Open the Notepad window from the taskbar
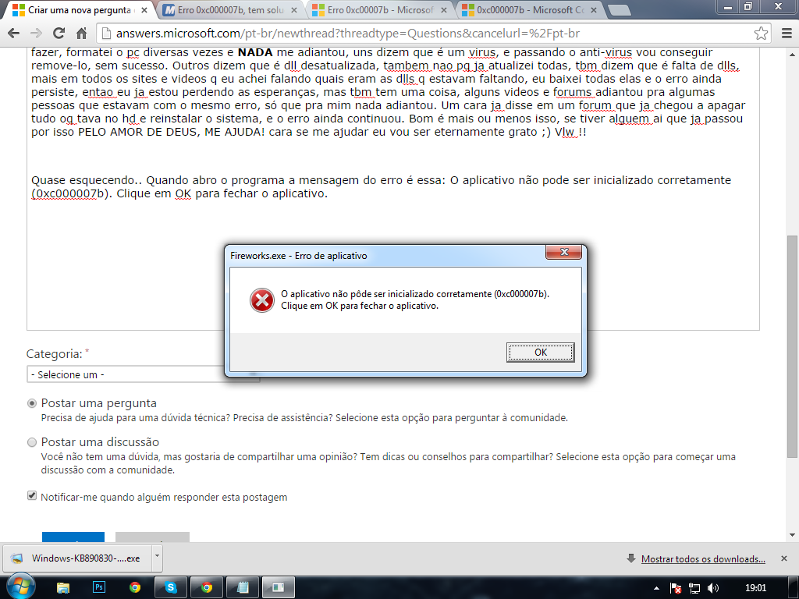This screenshot has height=599, width=799. 243,588
